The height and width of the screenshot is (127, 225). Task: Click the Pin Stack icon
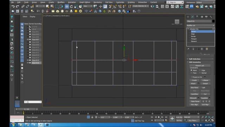pyautogui.click(x=188, y=49)
